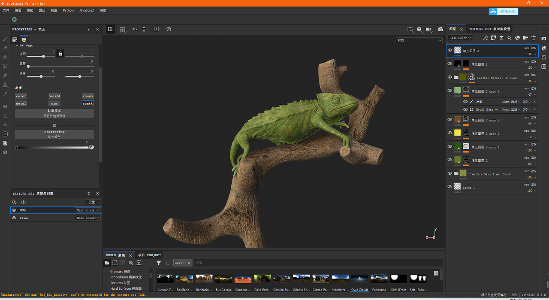Click the delete layer trash icon
The image size is (549, 300).
[x=534, y=38]
